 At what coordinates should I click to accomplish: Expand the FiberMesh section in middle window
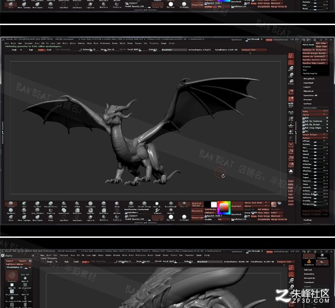(309, 91)
